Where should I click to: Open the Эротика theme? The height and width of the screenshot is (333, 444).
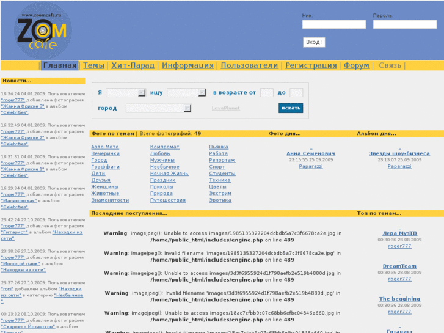coord(220,200)
